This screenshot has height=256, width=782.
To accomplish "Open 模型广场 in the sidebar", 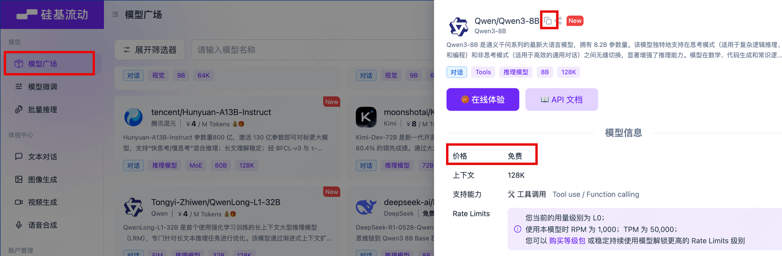I will [x=53, y=64].
